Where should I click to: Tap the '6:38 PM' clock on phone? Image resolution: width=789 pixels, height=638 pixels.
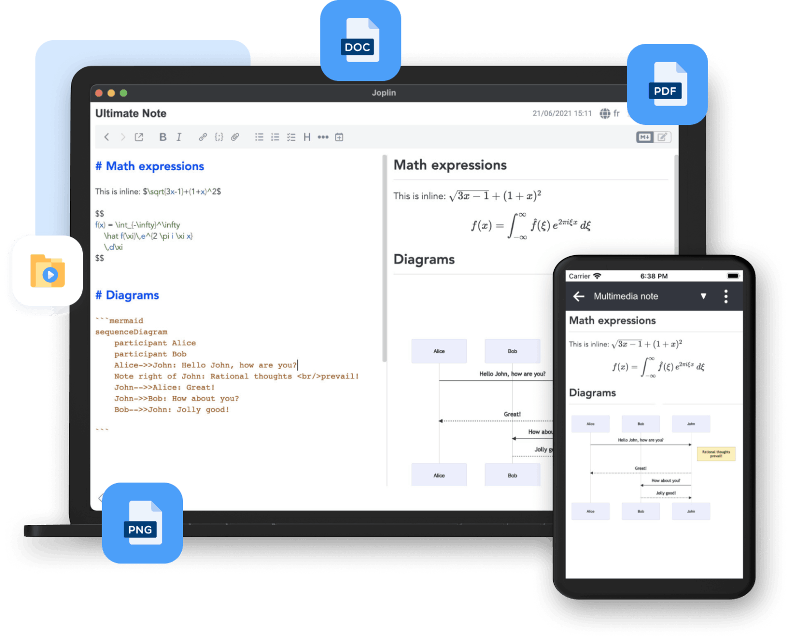click(x=654, y=276)
